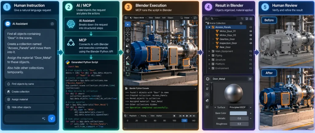This screenshot has height=133, width=315.
Task: Toggle visibility eye for Gearbox_Door
Action: (x=251, y=39)
